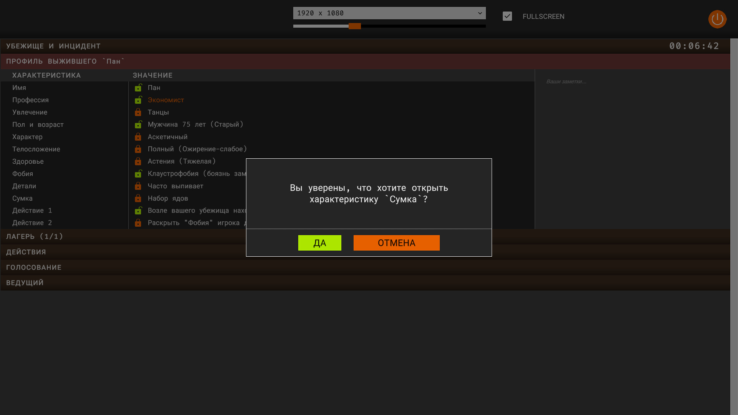Click the lock icon for Астения (Тяжелая)
The image size is (738, 415).
(138, 161)
